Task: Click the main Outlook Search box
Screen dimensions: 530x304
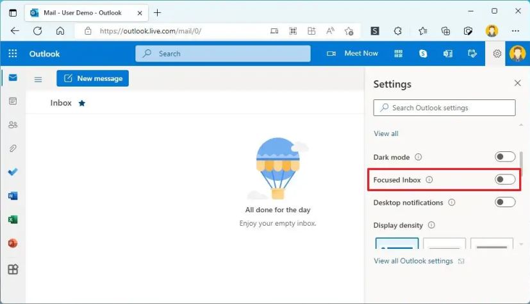Action: (223, 53)
